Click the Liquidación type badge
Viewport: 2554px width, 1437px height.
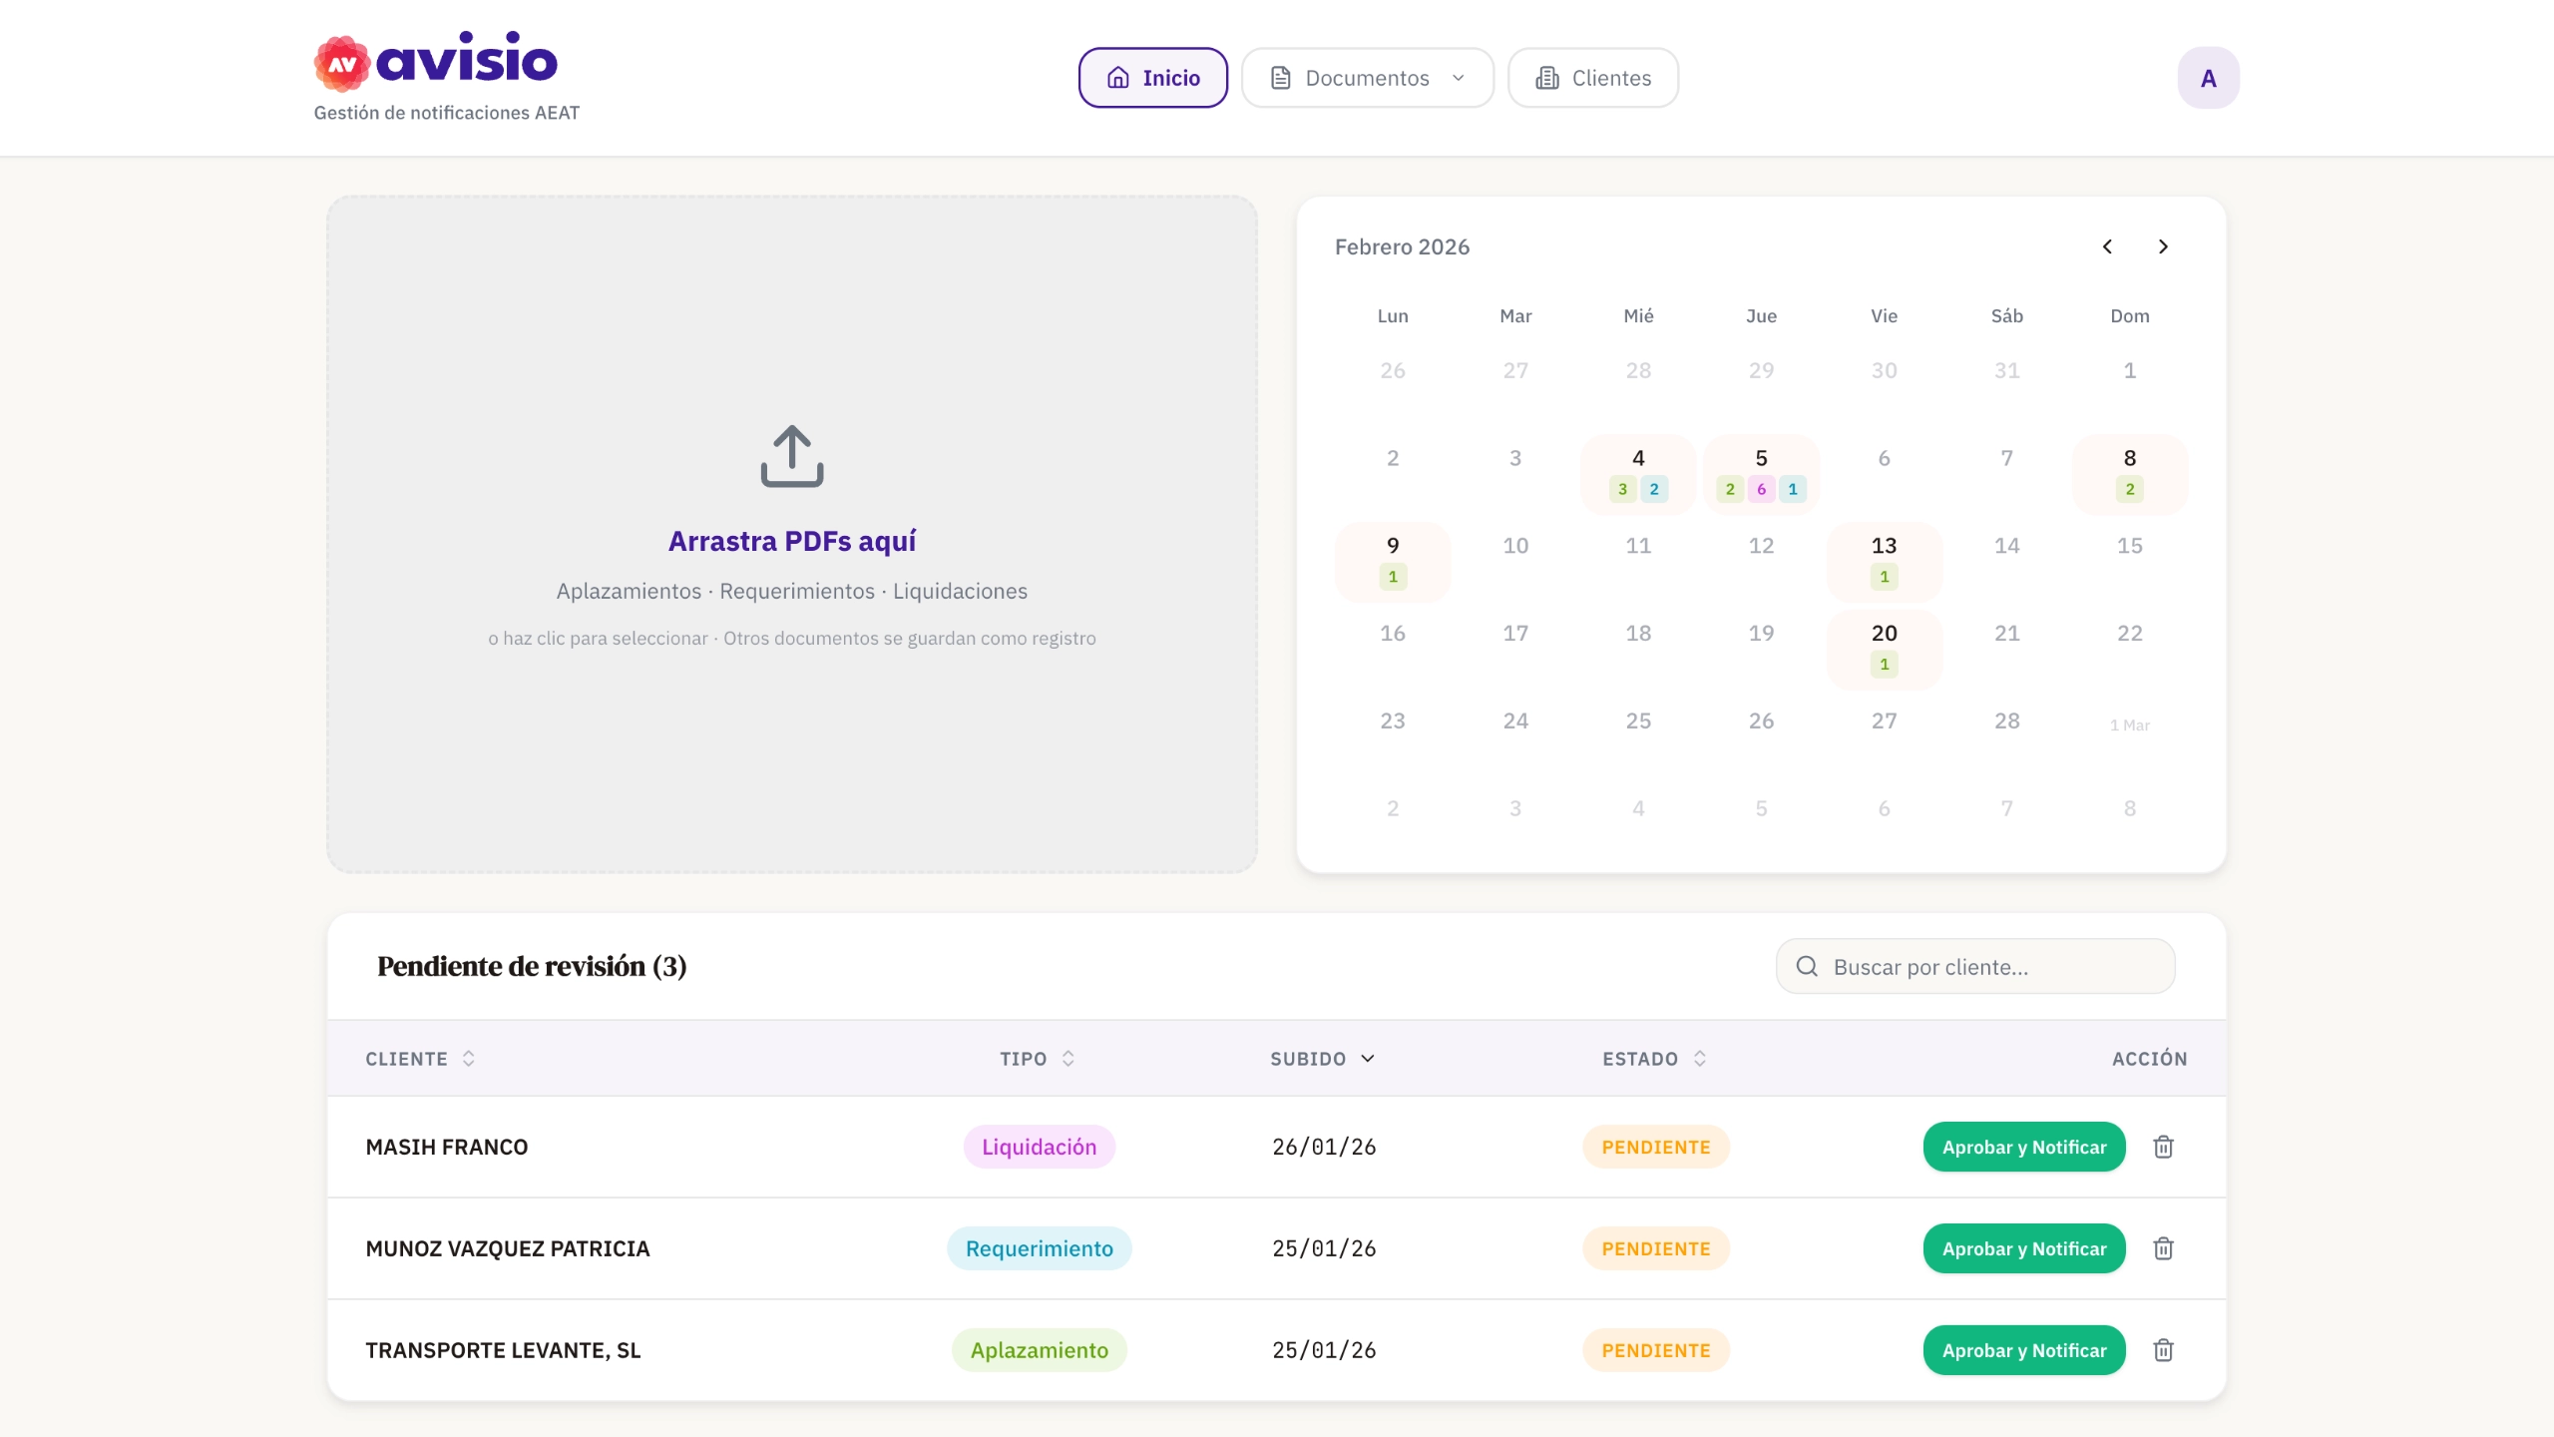1039,1147
